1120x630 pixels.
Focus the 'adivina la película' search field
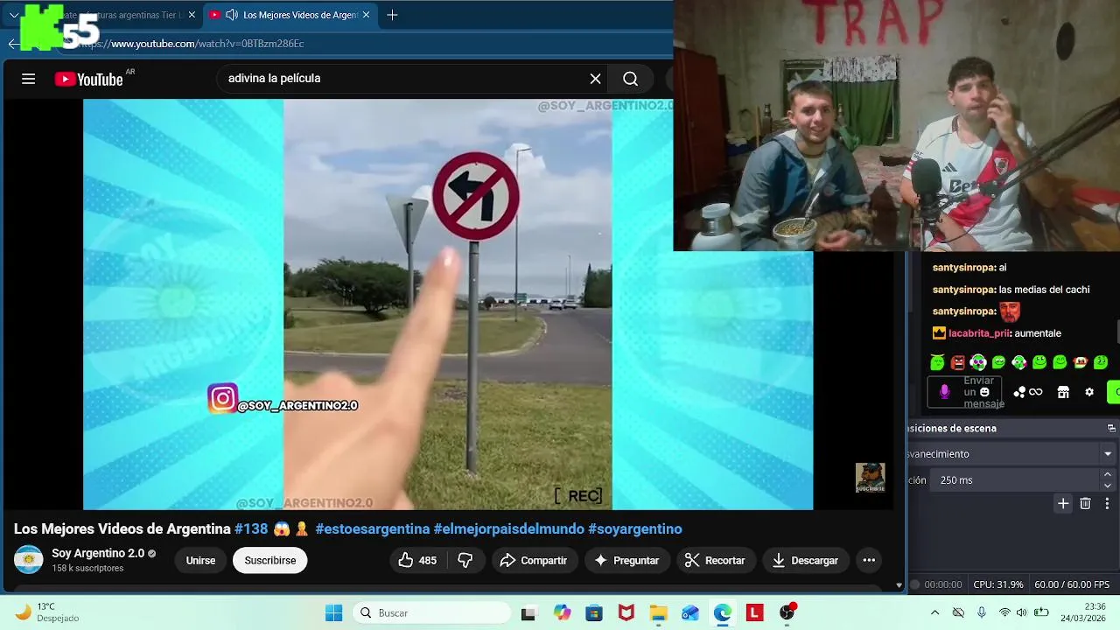[402, 79]
